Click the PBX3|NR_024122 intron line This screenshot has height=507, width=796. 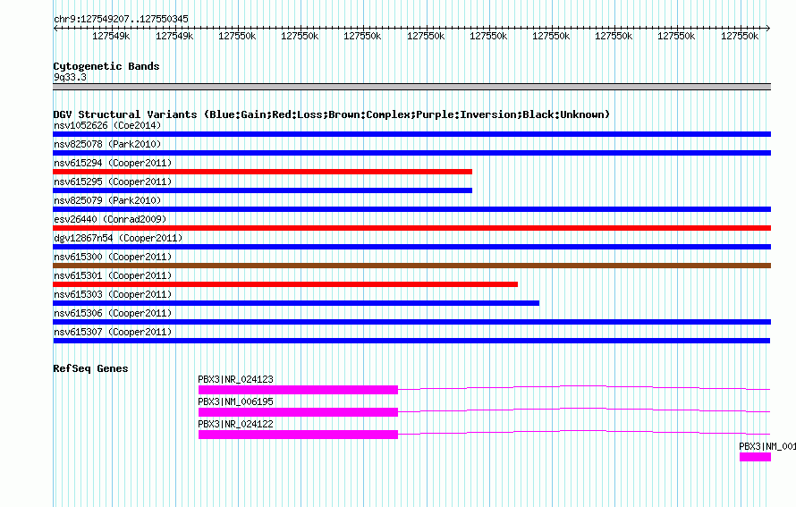coord(584,433)
